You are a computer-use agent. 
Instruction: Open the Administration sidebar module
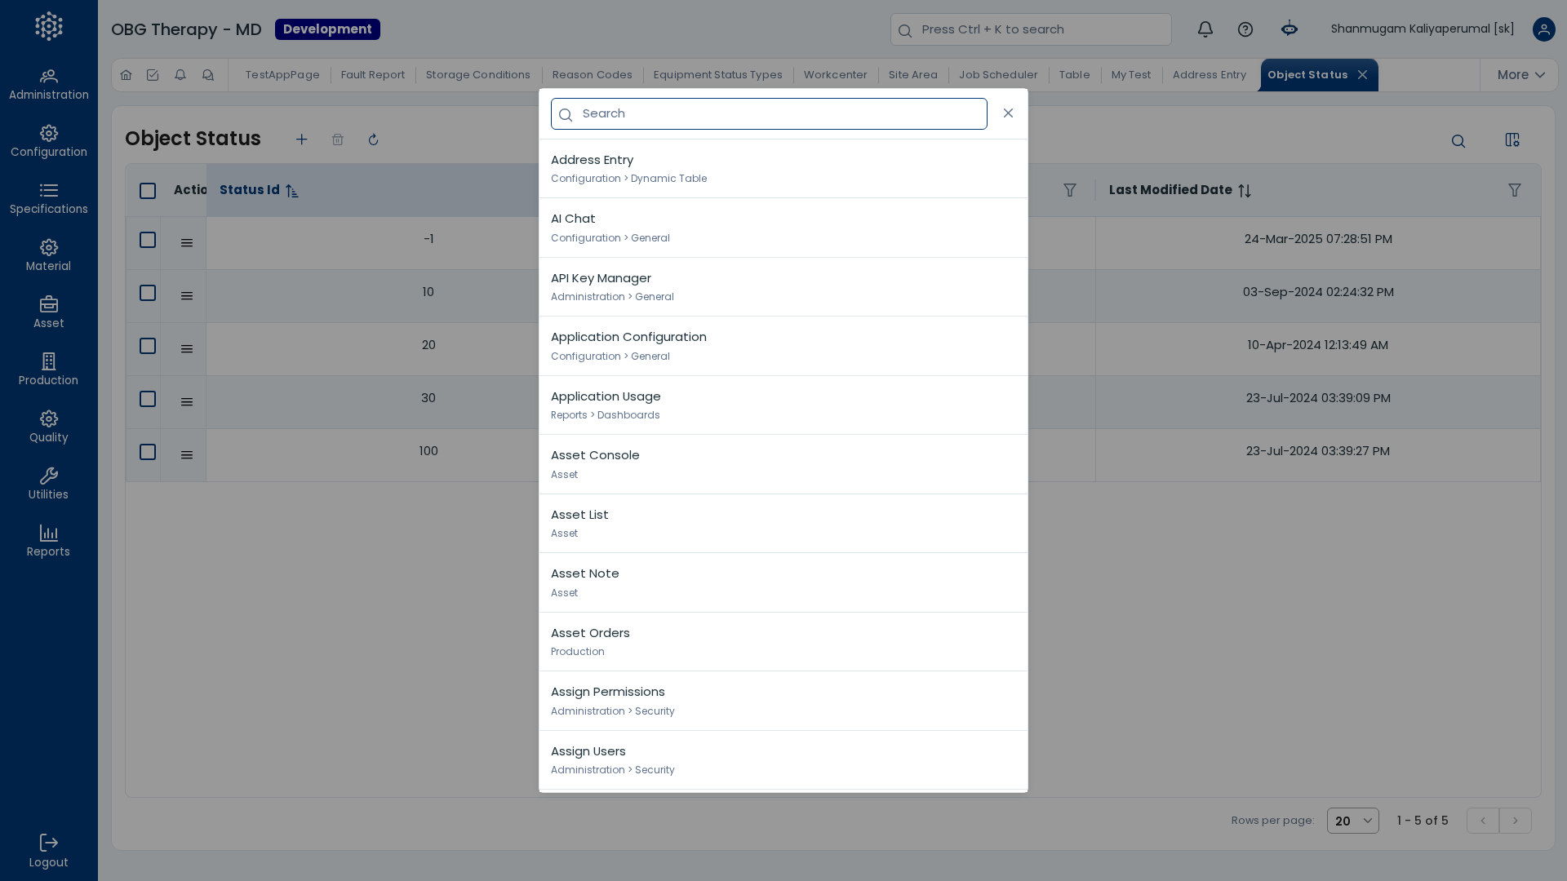(49, 86)
